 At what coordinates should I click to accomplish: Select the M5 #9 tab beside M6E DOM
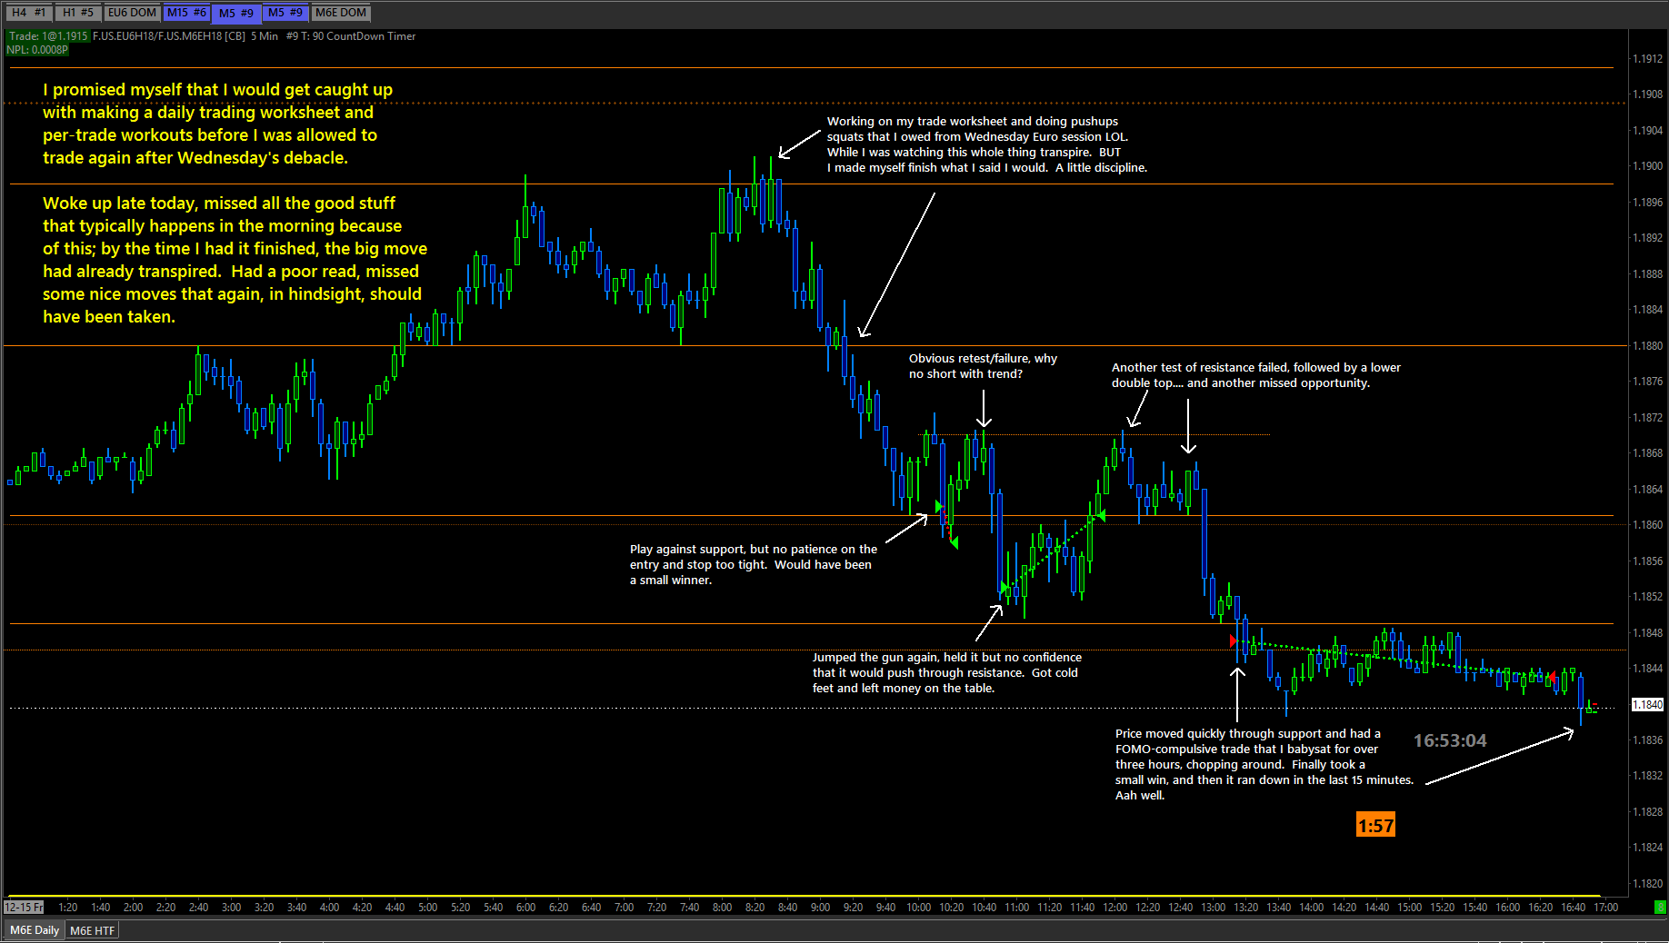pos(285,13)
